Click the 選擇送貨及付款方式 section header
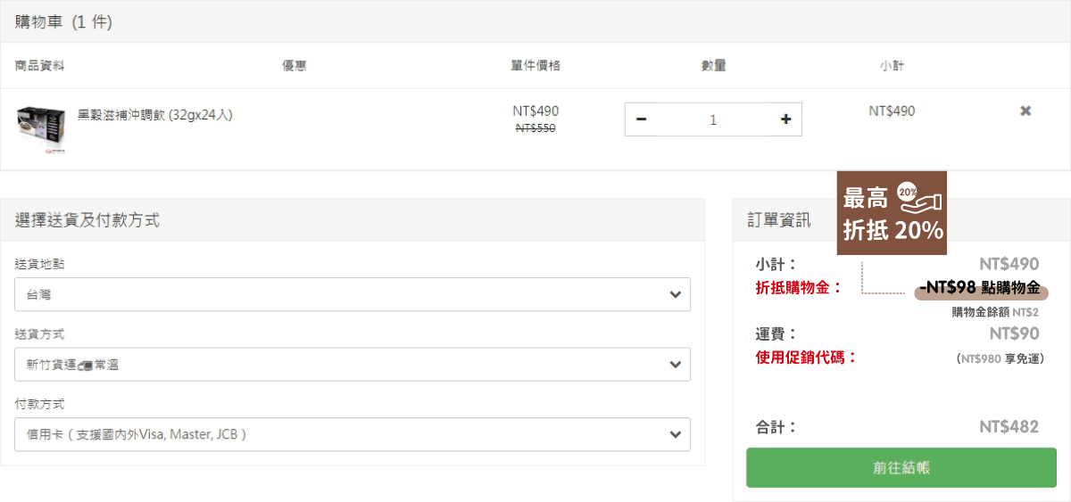Image resolution: width=1071 pixels, height=502 pixels. [x=87, y=220]
